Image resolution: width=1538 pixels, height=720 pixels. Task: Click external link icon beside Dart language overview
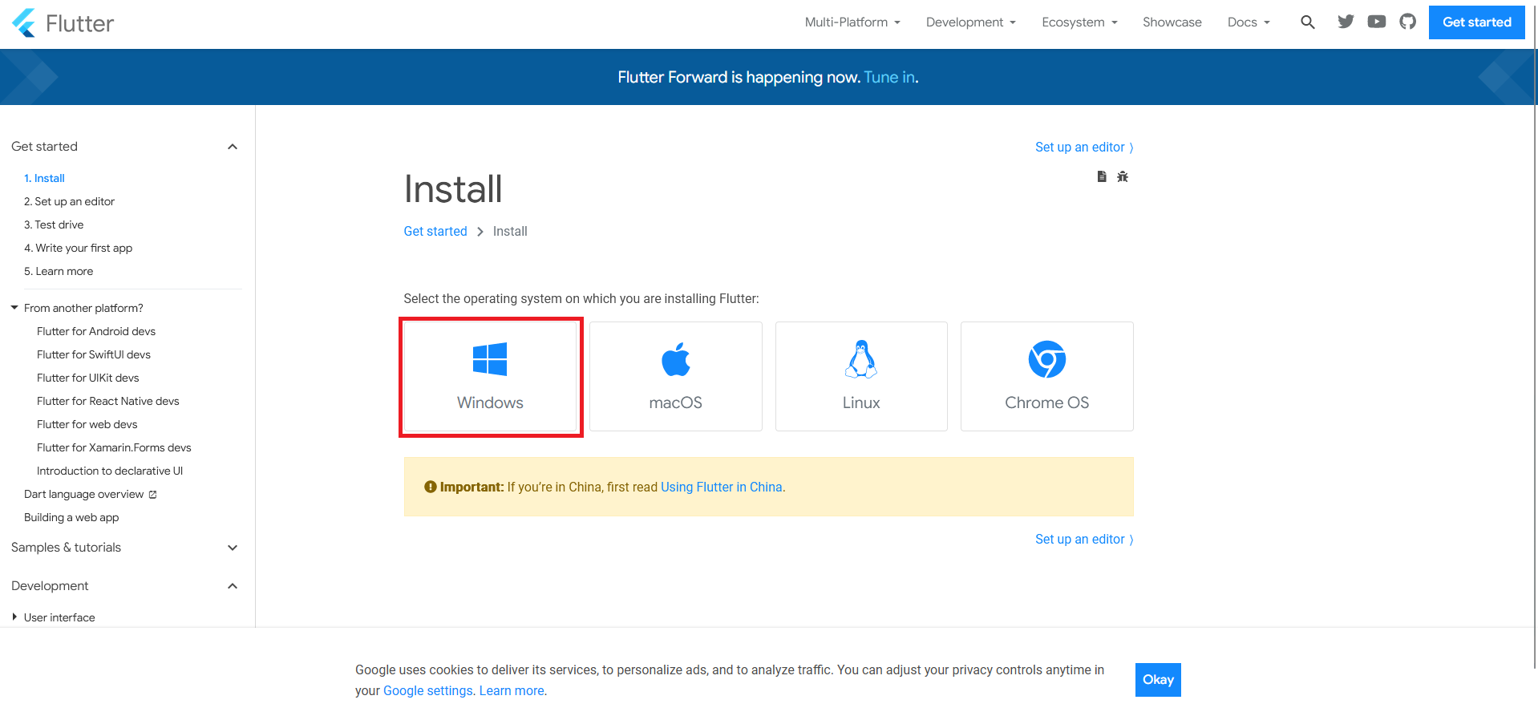[153, 495]
